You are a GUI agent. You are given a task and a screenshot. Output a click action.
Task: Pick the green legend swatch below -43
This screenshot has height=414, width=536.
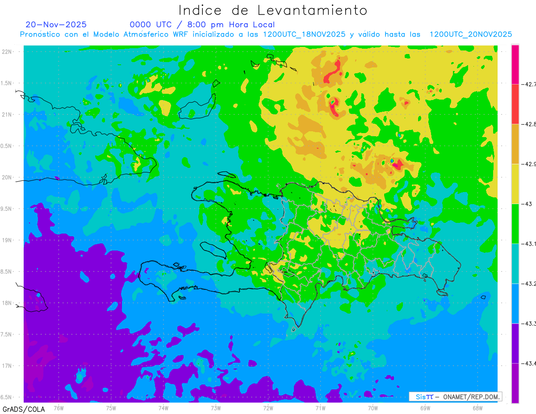click(515, 223)
